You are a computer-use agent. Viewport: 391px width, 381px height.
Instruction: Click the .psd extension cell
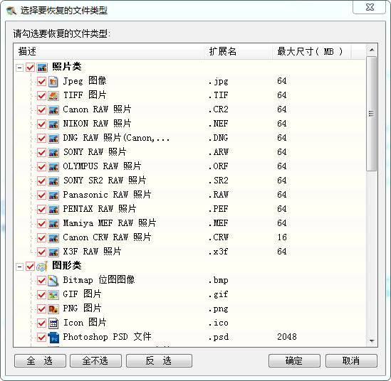click(x=219, y=337)
